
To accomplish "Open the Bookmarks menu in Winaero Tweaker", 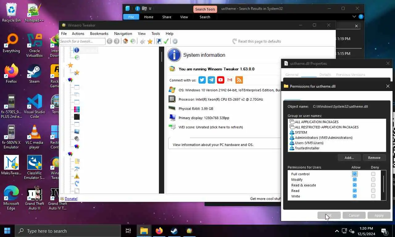I will 99,34.
